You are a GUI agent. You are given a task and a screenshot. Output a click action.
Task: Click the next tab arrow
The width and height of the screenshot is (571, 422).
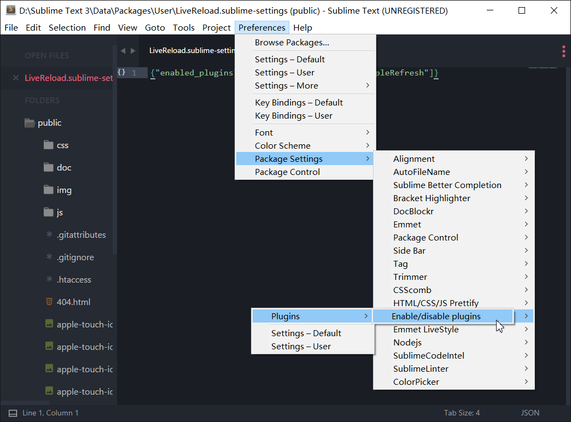point(133,51)
